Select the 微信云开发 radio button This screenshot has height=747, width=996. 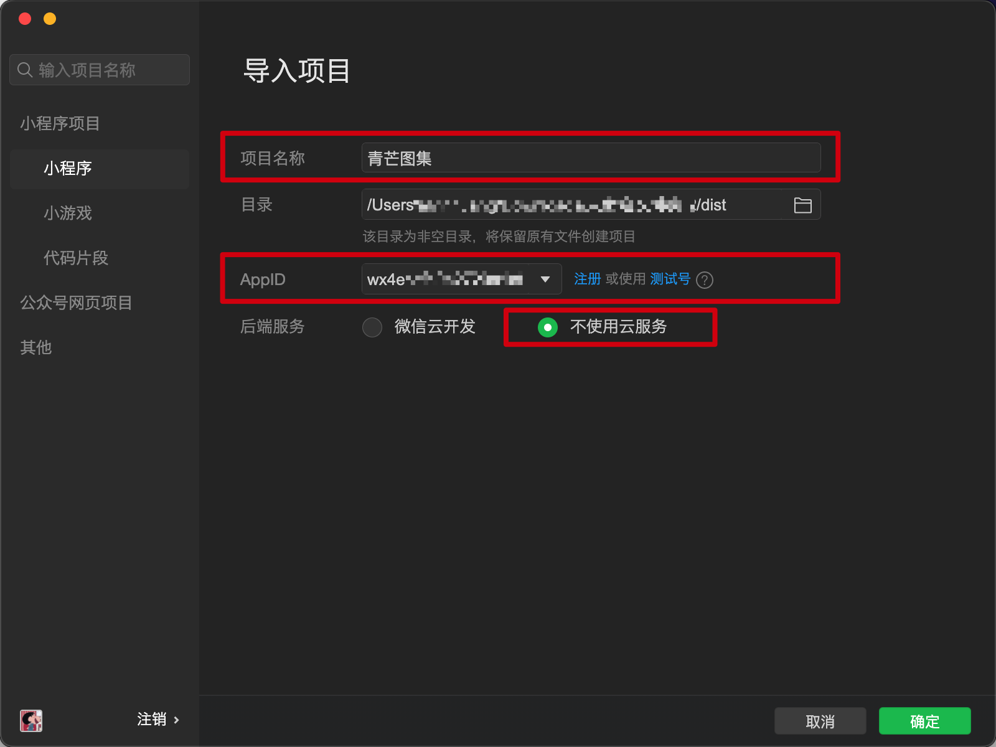click(372, 327)
